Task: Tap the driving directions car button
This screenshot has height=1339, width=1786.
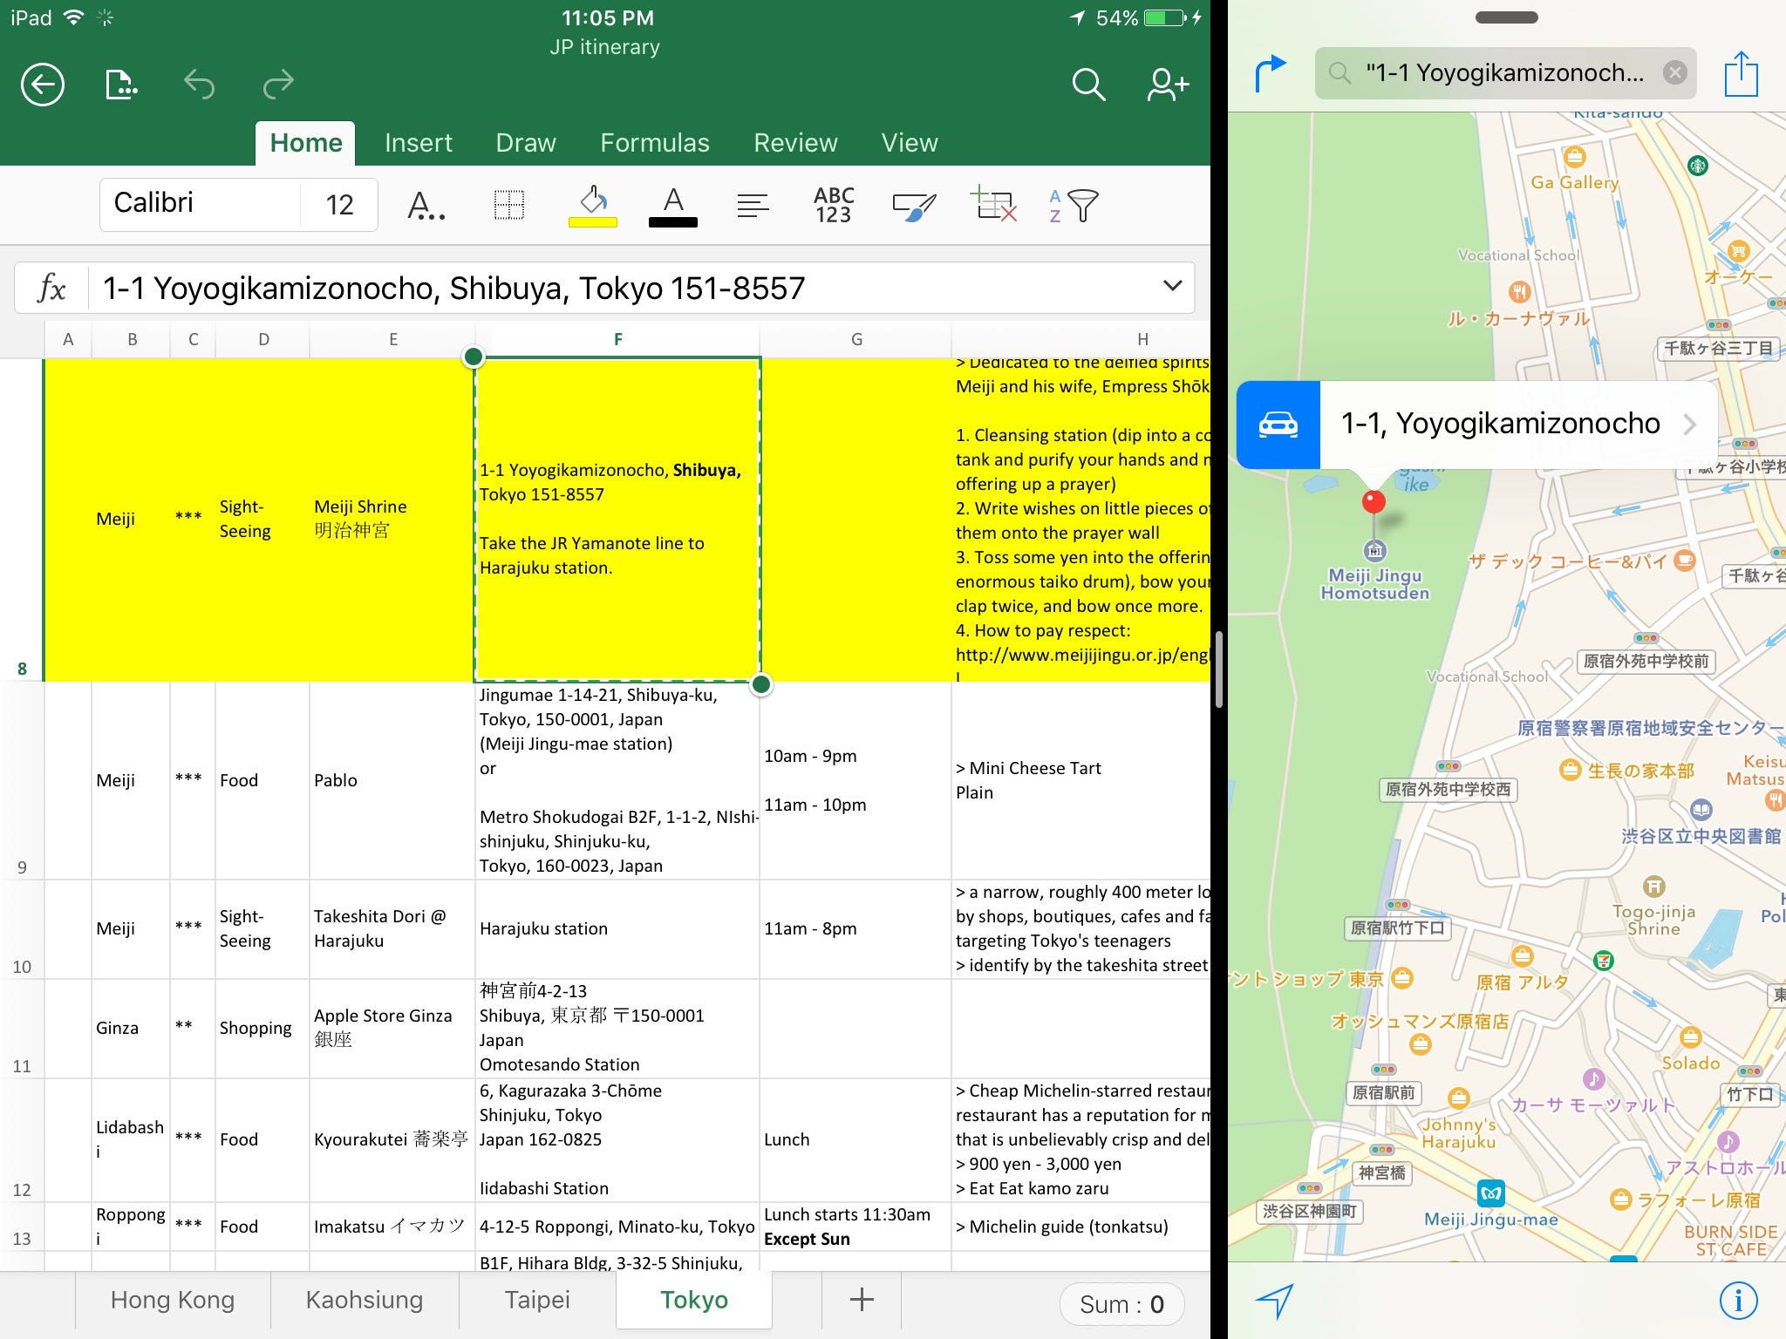Action: (x=1278, y=425)
